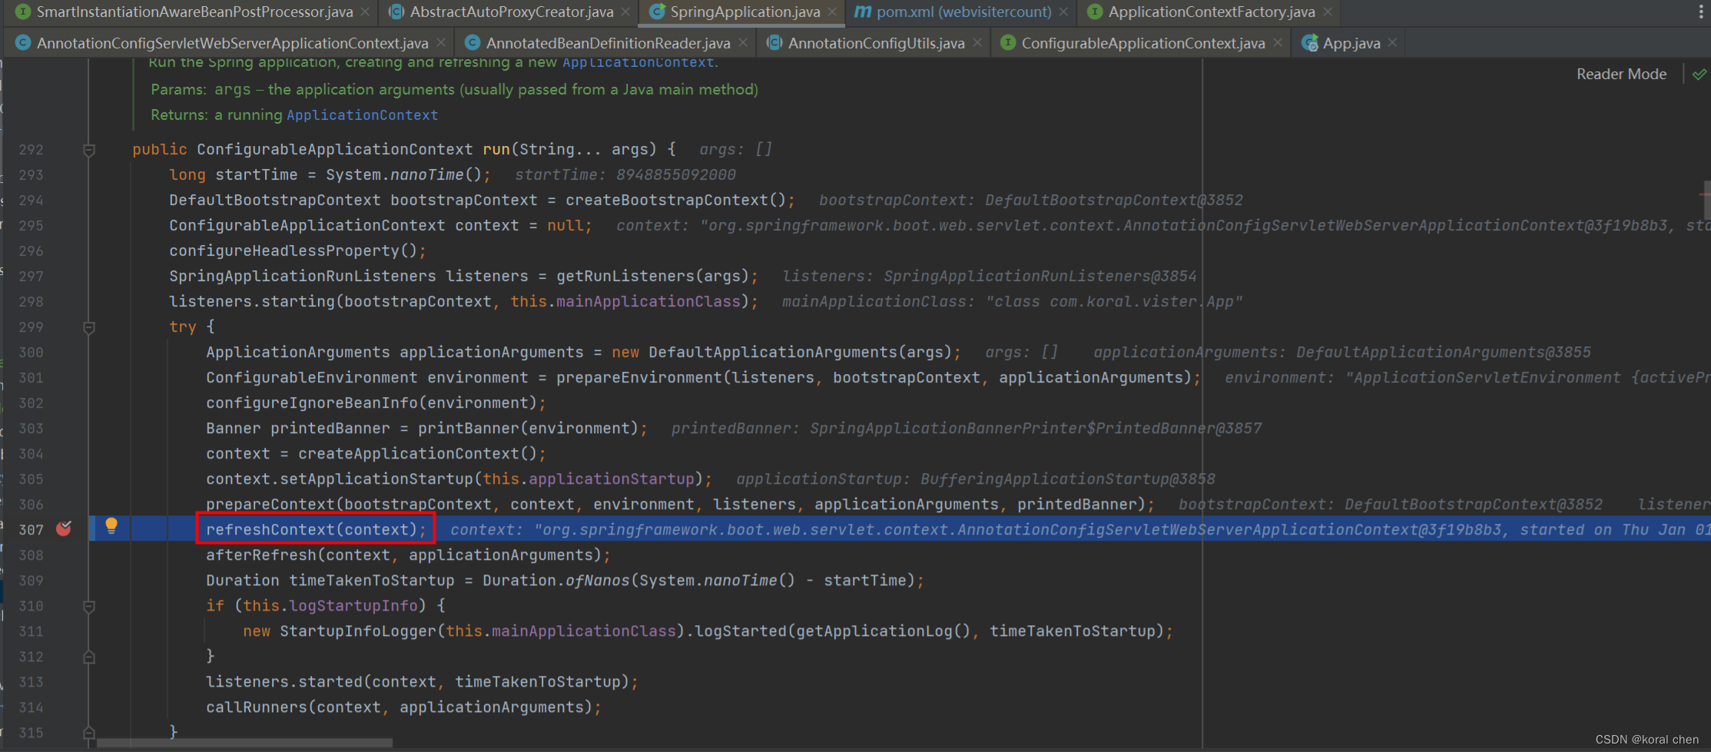Click the App.java runnable class icon

1310,43
